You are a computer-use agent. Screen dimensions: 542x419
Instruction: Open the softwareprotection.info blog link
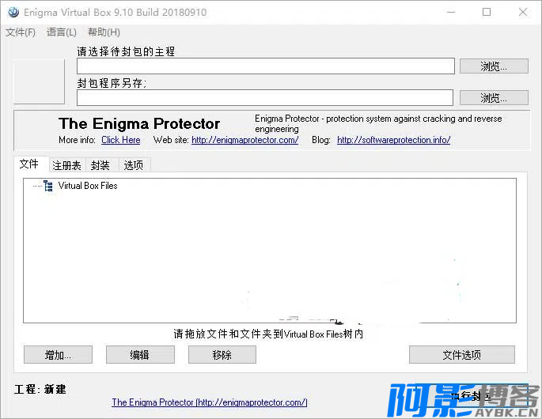click(394, 140)
